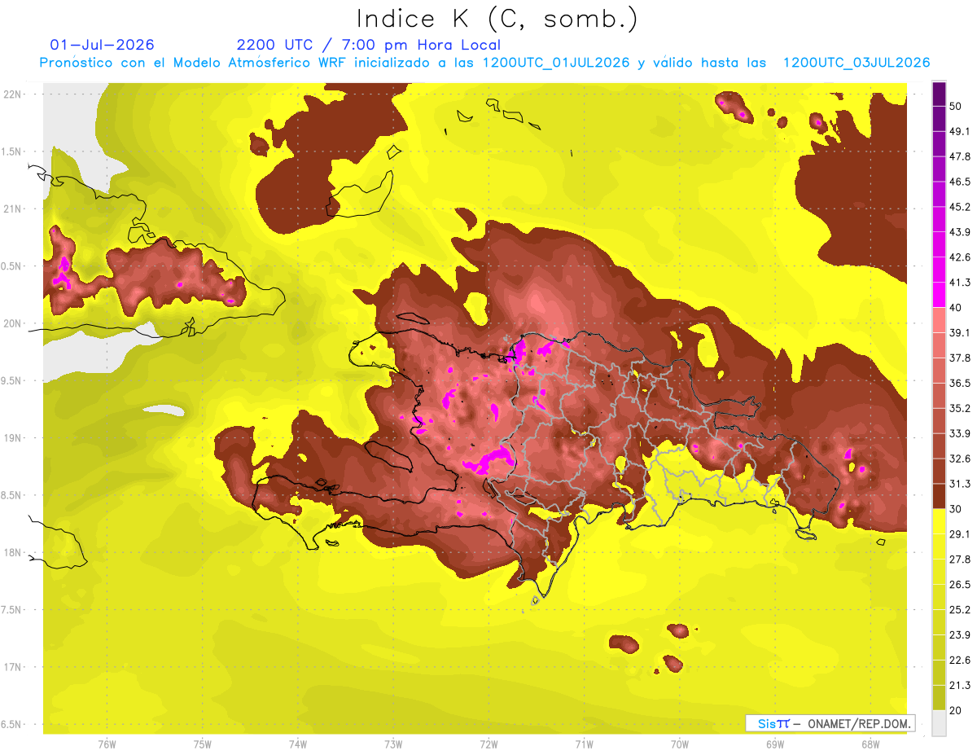Click the colorbar value '46.5'
The width and height of the screenshot is (977, 755).
(x=961, y=182)
